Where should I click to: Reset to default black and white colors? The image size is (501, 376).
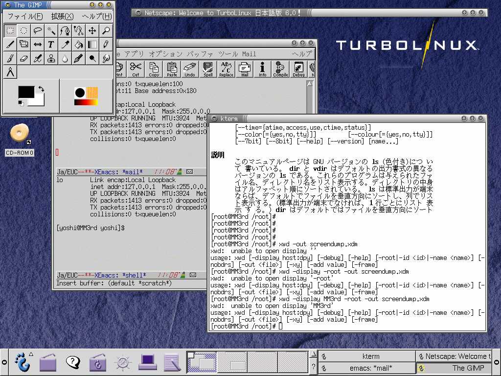[x=21, y=103]
